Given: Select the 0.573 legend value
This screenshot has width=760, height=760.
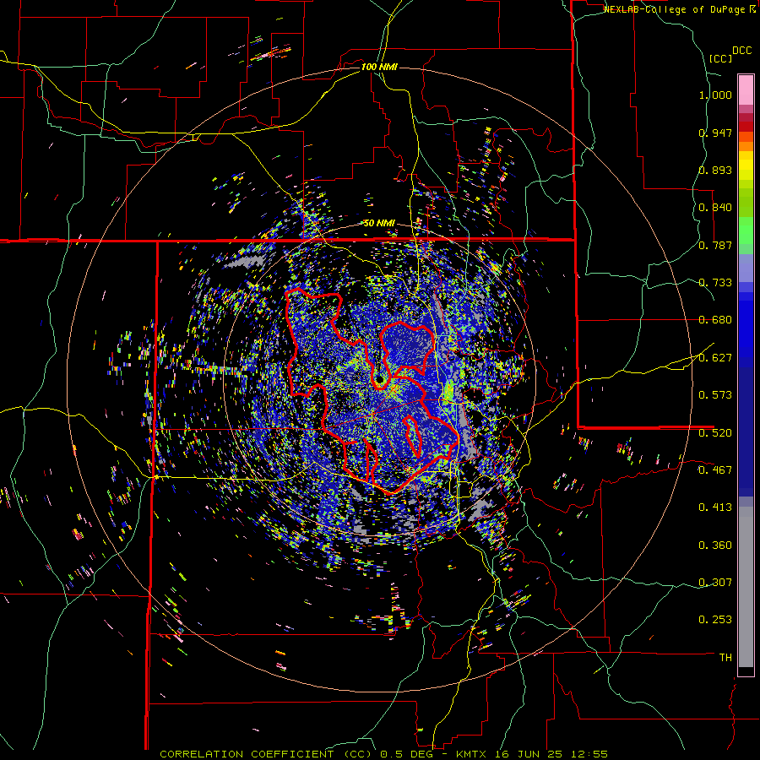Looking at the screenshot, I should point(715,395).
